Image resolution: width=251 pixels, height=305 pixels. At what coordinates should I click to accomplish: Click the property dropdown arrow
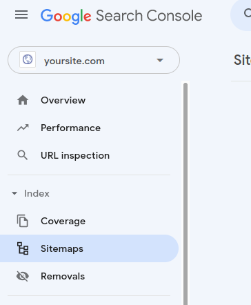(160, 60)
